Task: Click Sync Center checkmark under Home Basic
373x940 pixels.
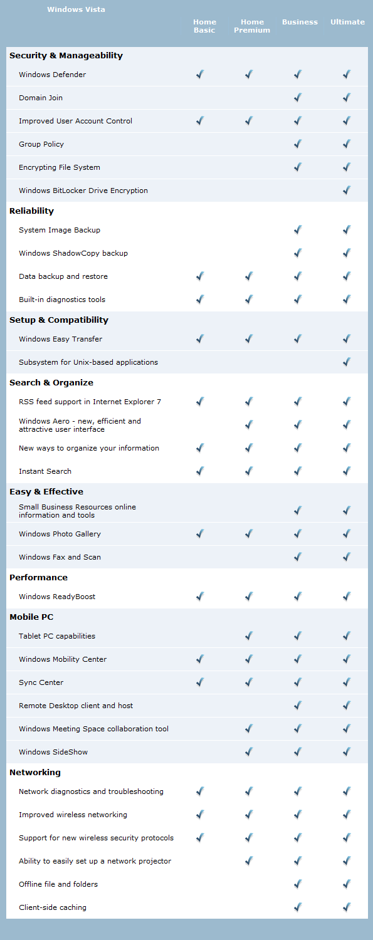Action: click(200, 682)
